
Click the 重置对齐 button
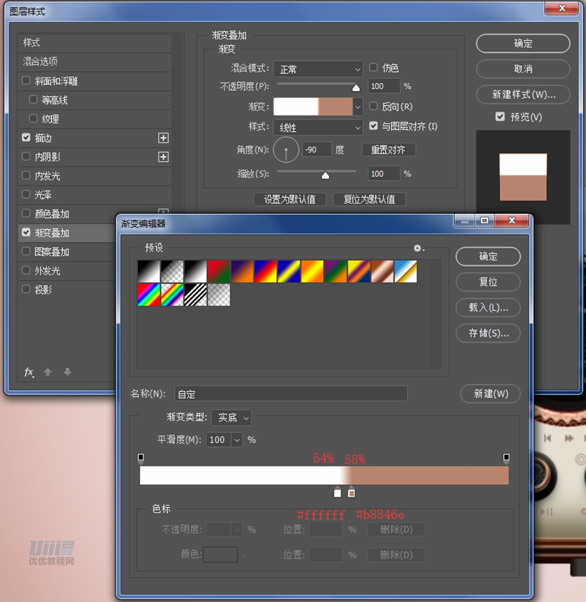[x=388, y=149]
